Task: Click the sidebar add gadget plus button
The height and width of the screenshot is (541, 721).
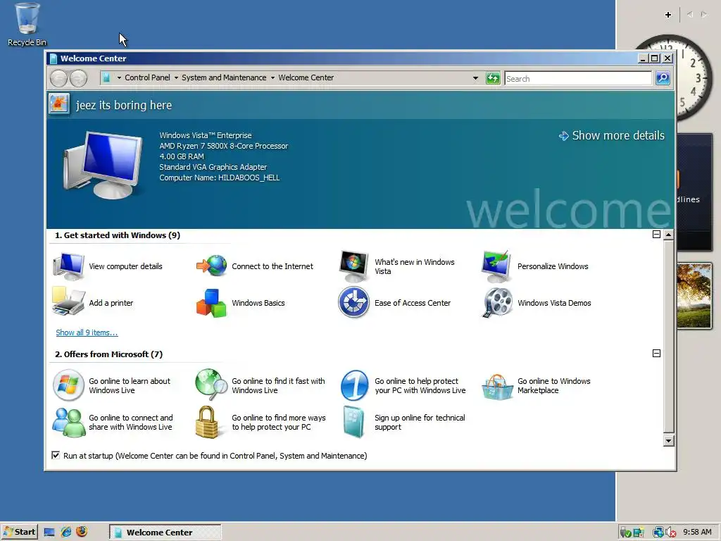Action: point(668,15)
